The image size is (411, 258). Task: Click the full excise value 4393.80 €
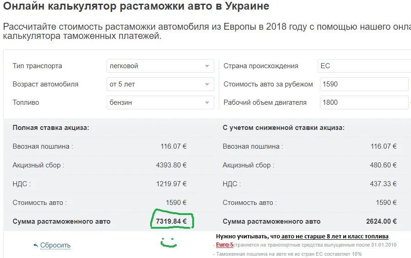click(x=171, y=165)
